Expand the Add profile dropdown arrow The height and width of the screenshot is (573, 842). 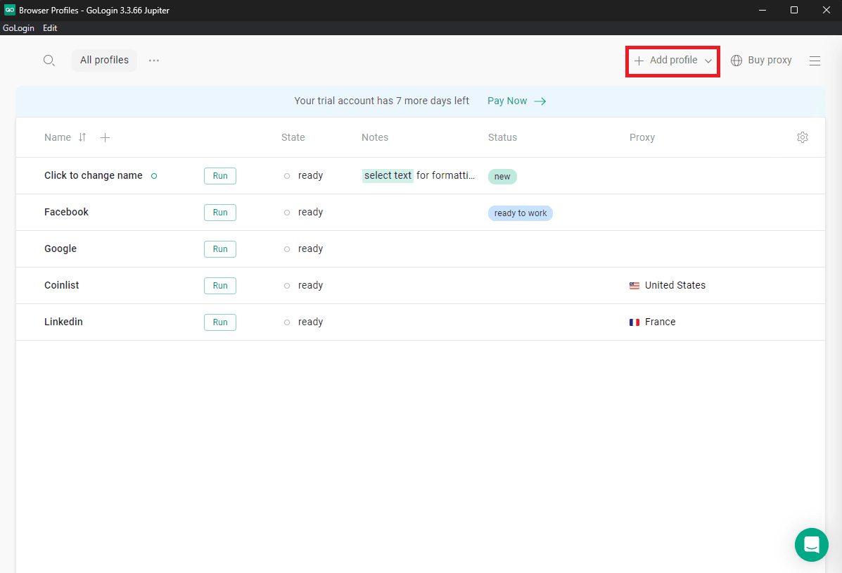click(708, 61)
